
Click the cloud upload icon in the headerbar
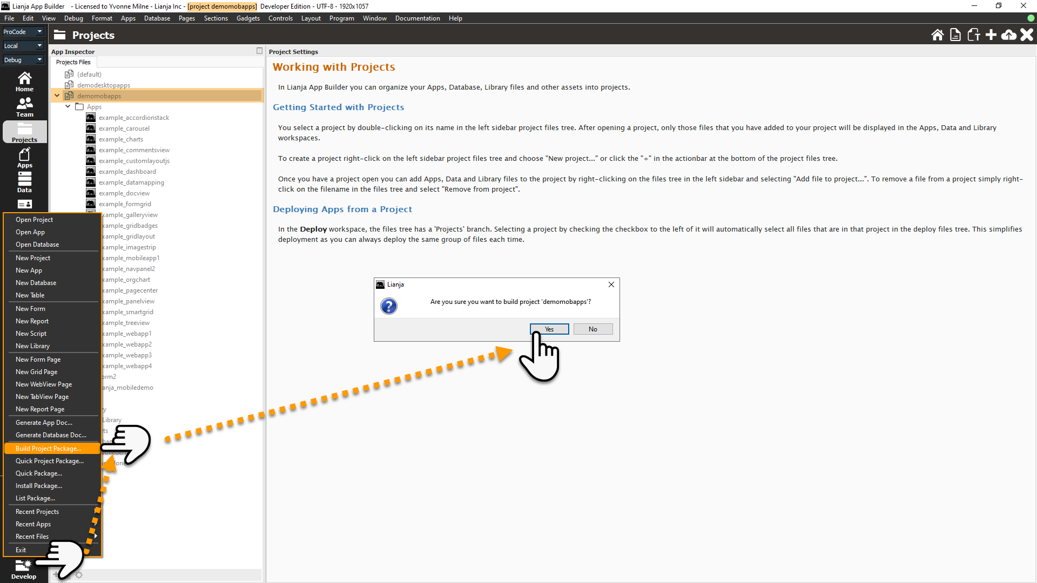[x=1009, y=35]
